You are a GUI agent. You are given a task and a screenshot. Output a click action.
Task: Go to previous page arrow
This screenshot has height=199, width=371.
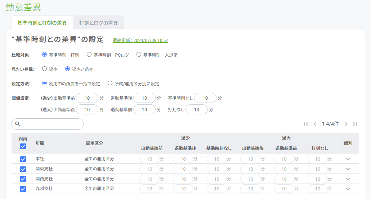(315, 124)
